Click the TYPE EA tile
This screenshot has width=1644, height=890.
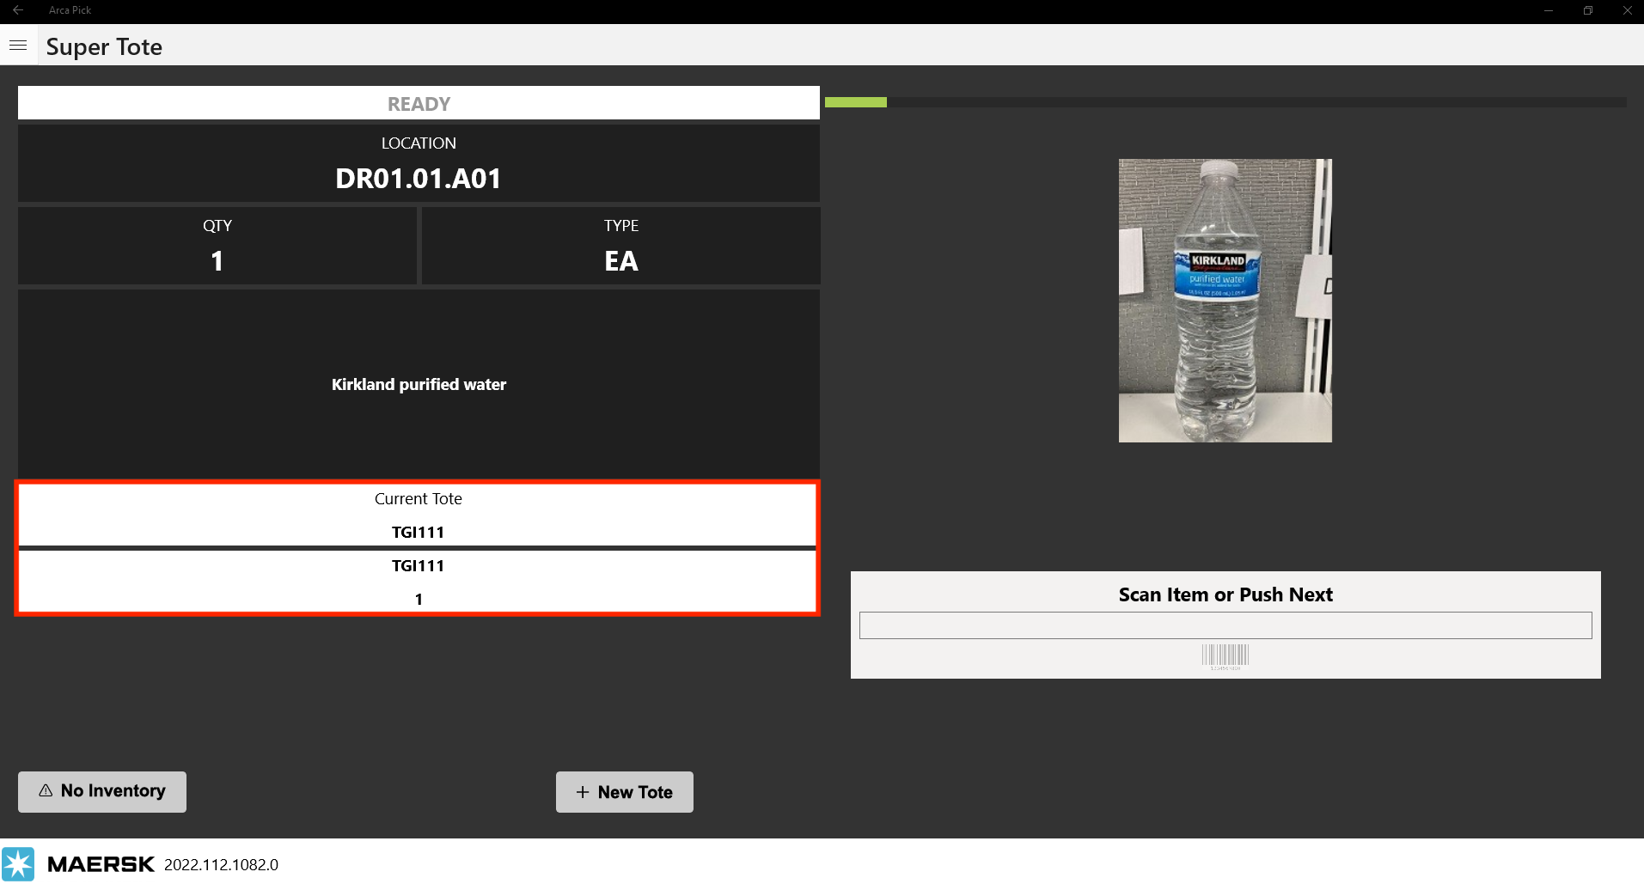point(620,246)
